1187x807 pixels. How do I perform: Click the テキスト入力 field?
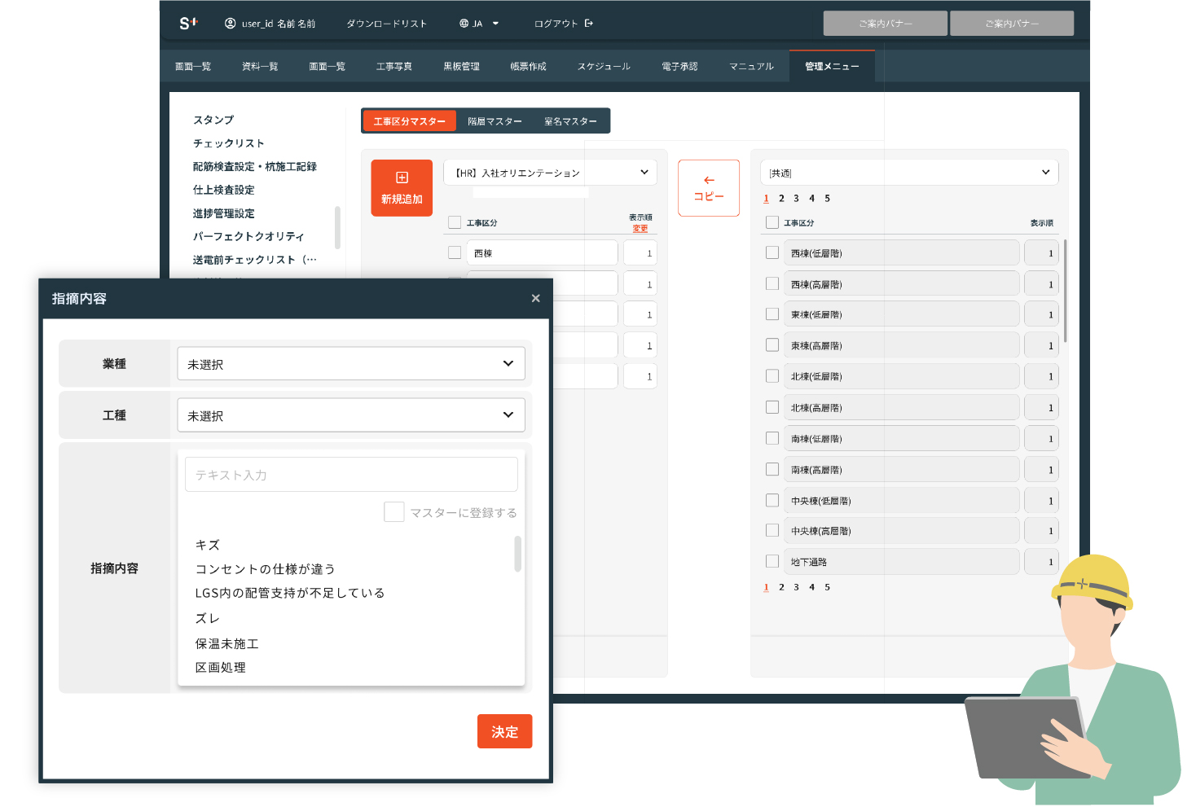coord(351,475)
